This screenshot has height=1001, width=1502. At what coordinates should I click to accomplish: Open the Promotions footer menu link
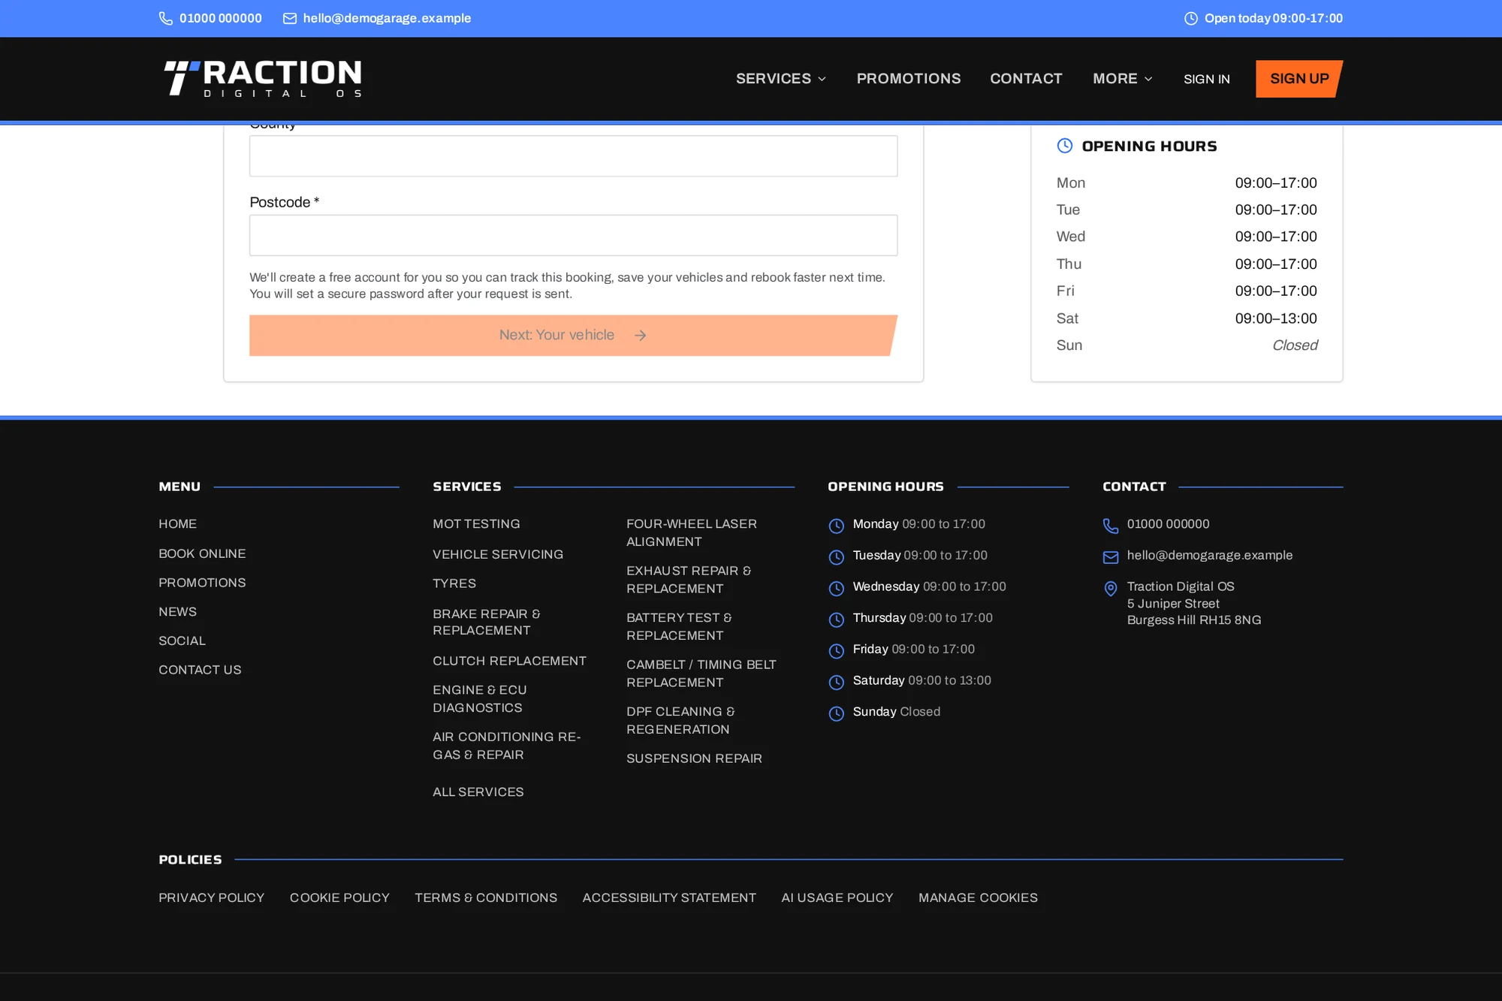click(x=202, y=583)
